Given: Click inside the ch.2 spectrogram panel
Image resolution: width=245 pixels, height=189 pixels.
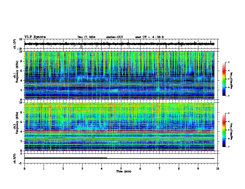Looking at the screenshot, I should [119, 127].
